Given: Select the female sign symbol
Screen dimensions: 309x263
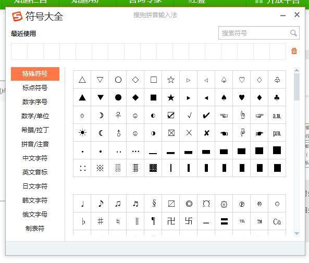Looking at the screenshot, I should coord(118,115).
